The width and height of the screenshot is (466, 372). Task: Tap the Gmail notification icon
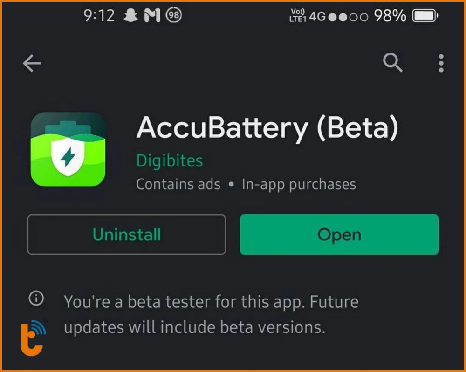[152, 16]
